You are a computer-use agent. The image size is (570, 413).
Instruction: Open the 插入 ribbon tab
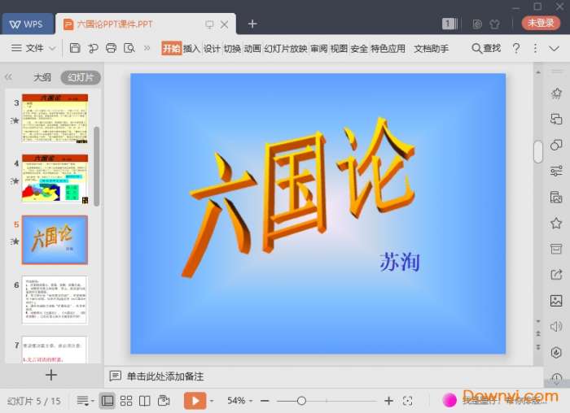[191, 49]
